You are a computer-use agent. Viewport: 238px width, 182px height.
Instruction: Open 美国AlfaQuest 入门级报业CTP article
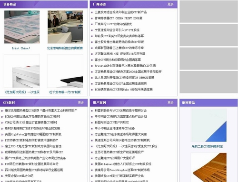pos(123,164)
